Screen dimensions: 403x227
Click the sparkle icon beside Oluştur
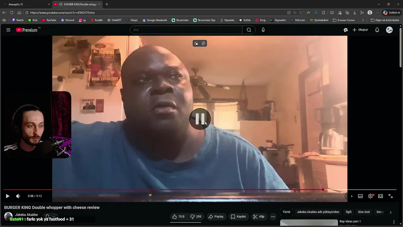[346, 30]
